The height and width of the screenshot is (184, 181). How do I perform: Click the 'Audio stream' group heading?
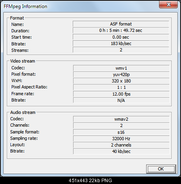(x=23, y=112)
